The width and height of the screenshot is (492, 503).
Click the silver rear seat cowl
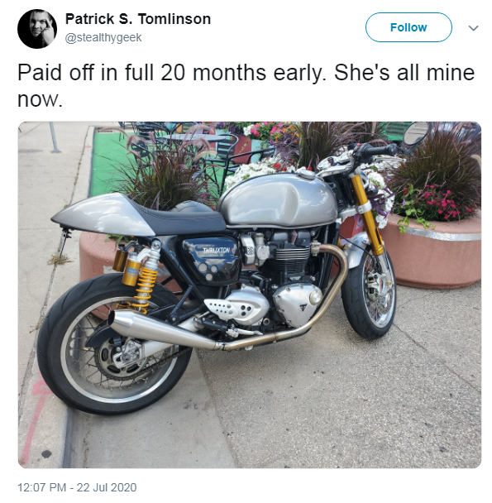(101, 213)
